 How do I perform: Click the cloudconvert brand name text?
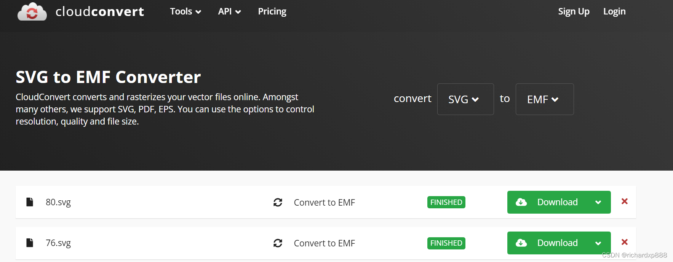click(100, 11)
